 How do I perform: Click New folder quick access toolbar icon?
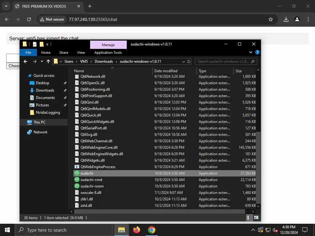[x=42, y=44]
